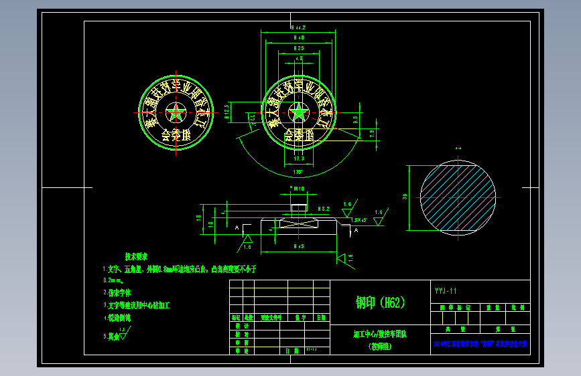Select the green star in center seal
The width and height of the screenshot is (581, 376).
point(299,112)
